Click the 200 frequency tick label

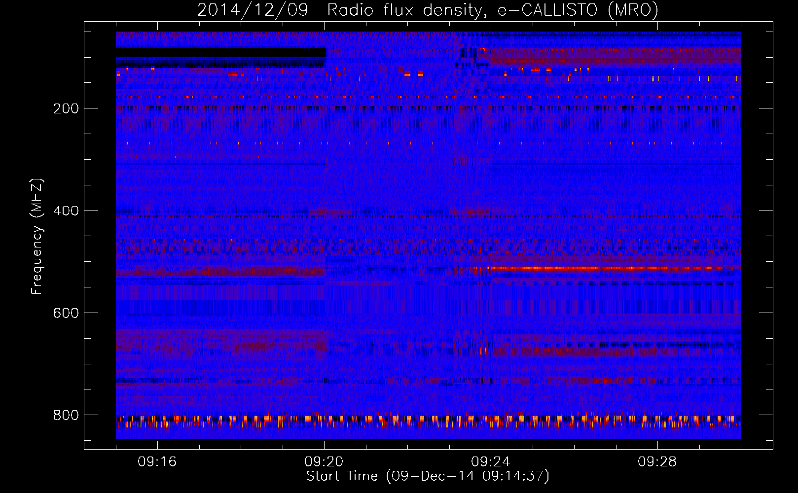pyautogui.click(x=66, y=108)
